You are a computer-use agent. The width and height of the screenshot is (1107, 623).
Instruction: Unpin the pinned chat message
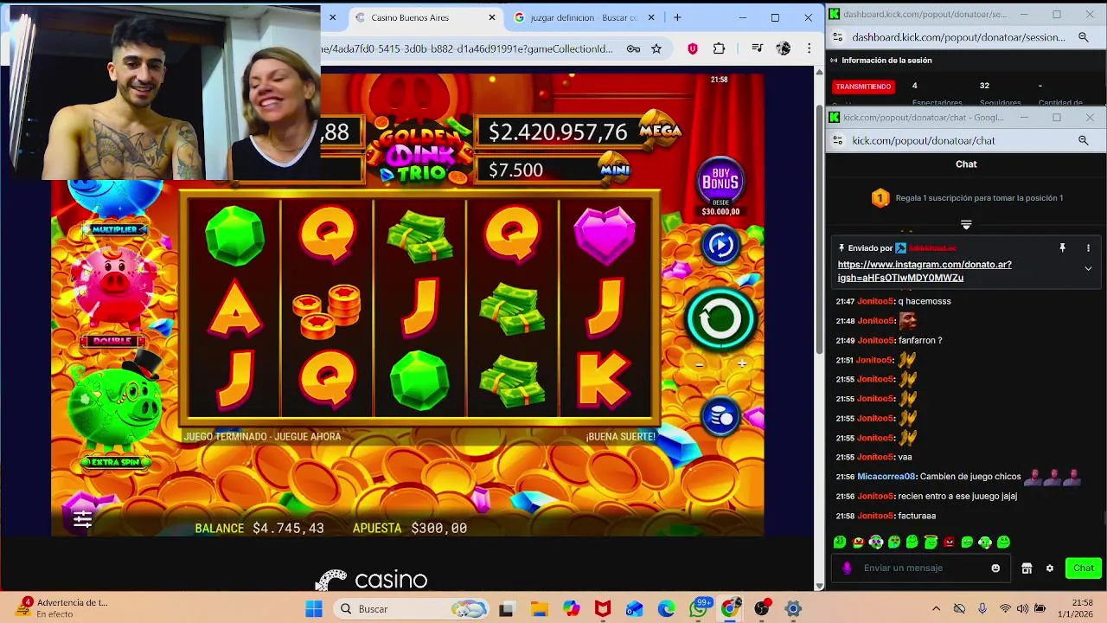(1062, 248)
